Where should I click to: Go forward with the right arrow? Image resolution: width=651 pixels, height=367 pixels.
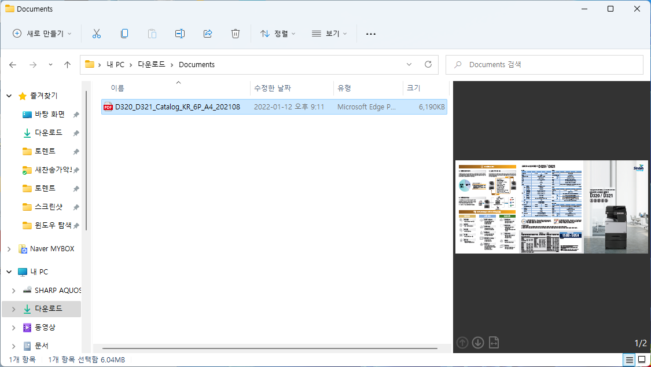point(33,65)
